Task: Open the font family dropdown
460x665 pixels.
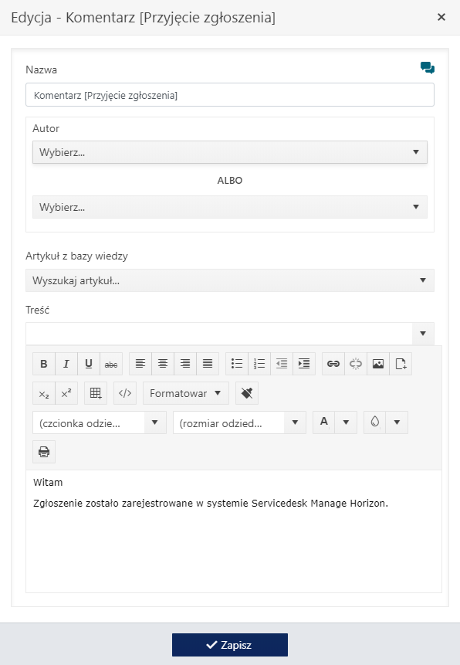Action: (100, 422)
